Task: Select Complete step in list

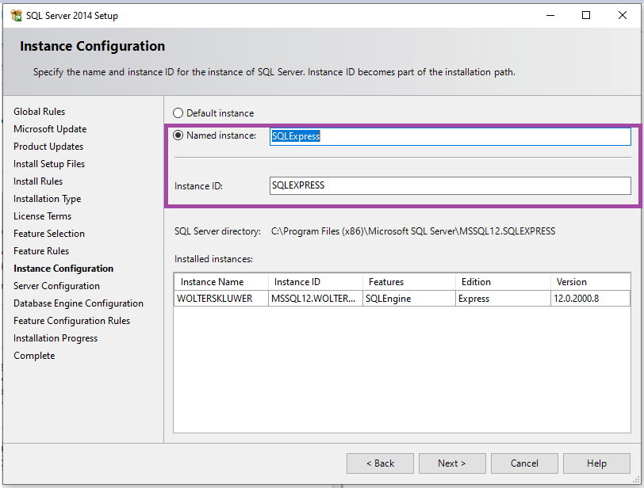Action: coord(34,356)
